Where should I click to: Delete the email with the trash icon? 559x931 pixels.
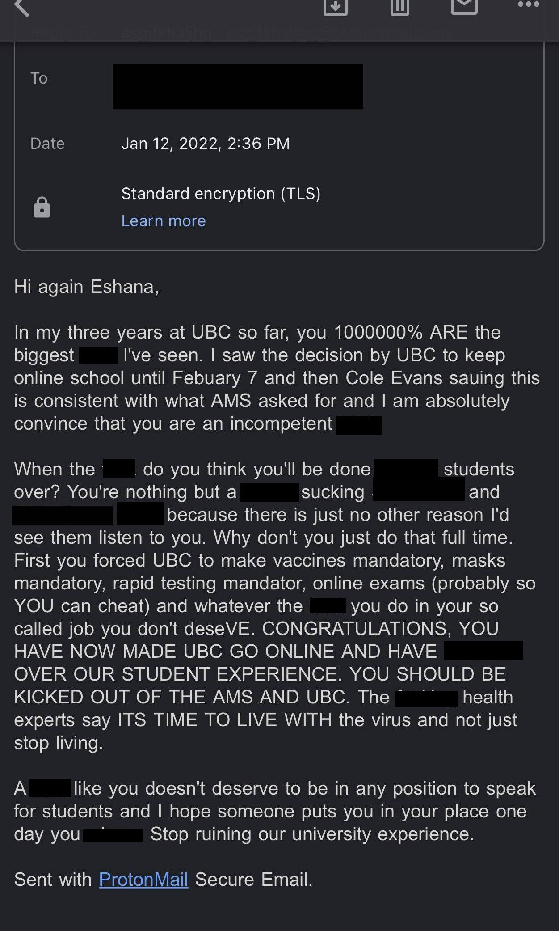[399, 6]
